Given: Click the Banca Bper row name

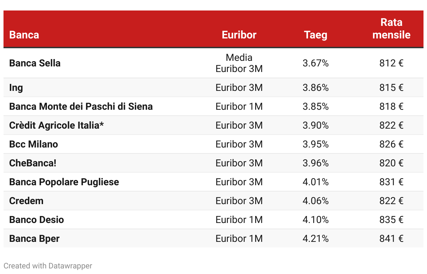Looking at the screenshot, I should tap(34, 238).
